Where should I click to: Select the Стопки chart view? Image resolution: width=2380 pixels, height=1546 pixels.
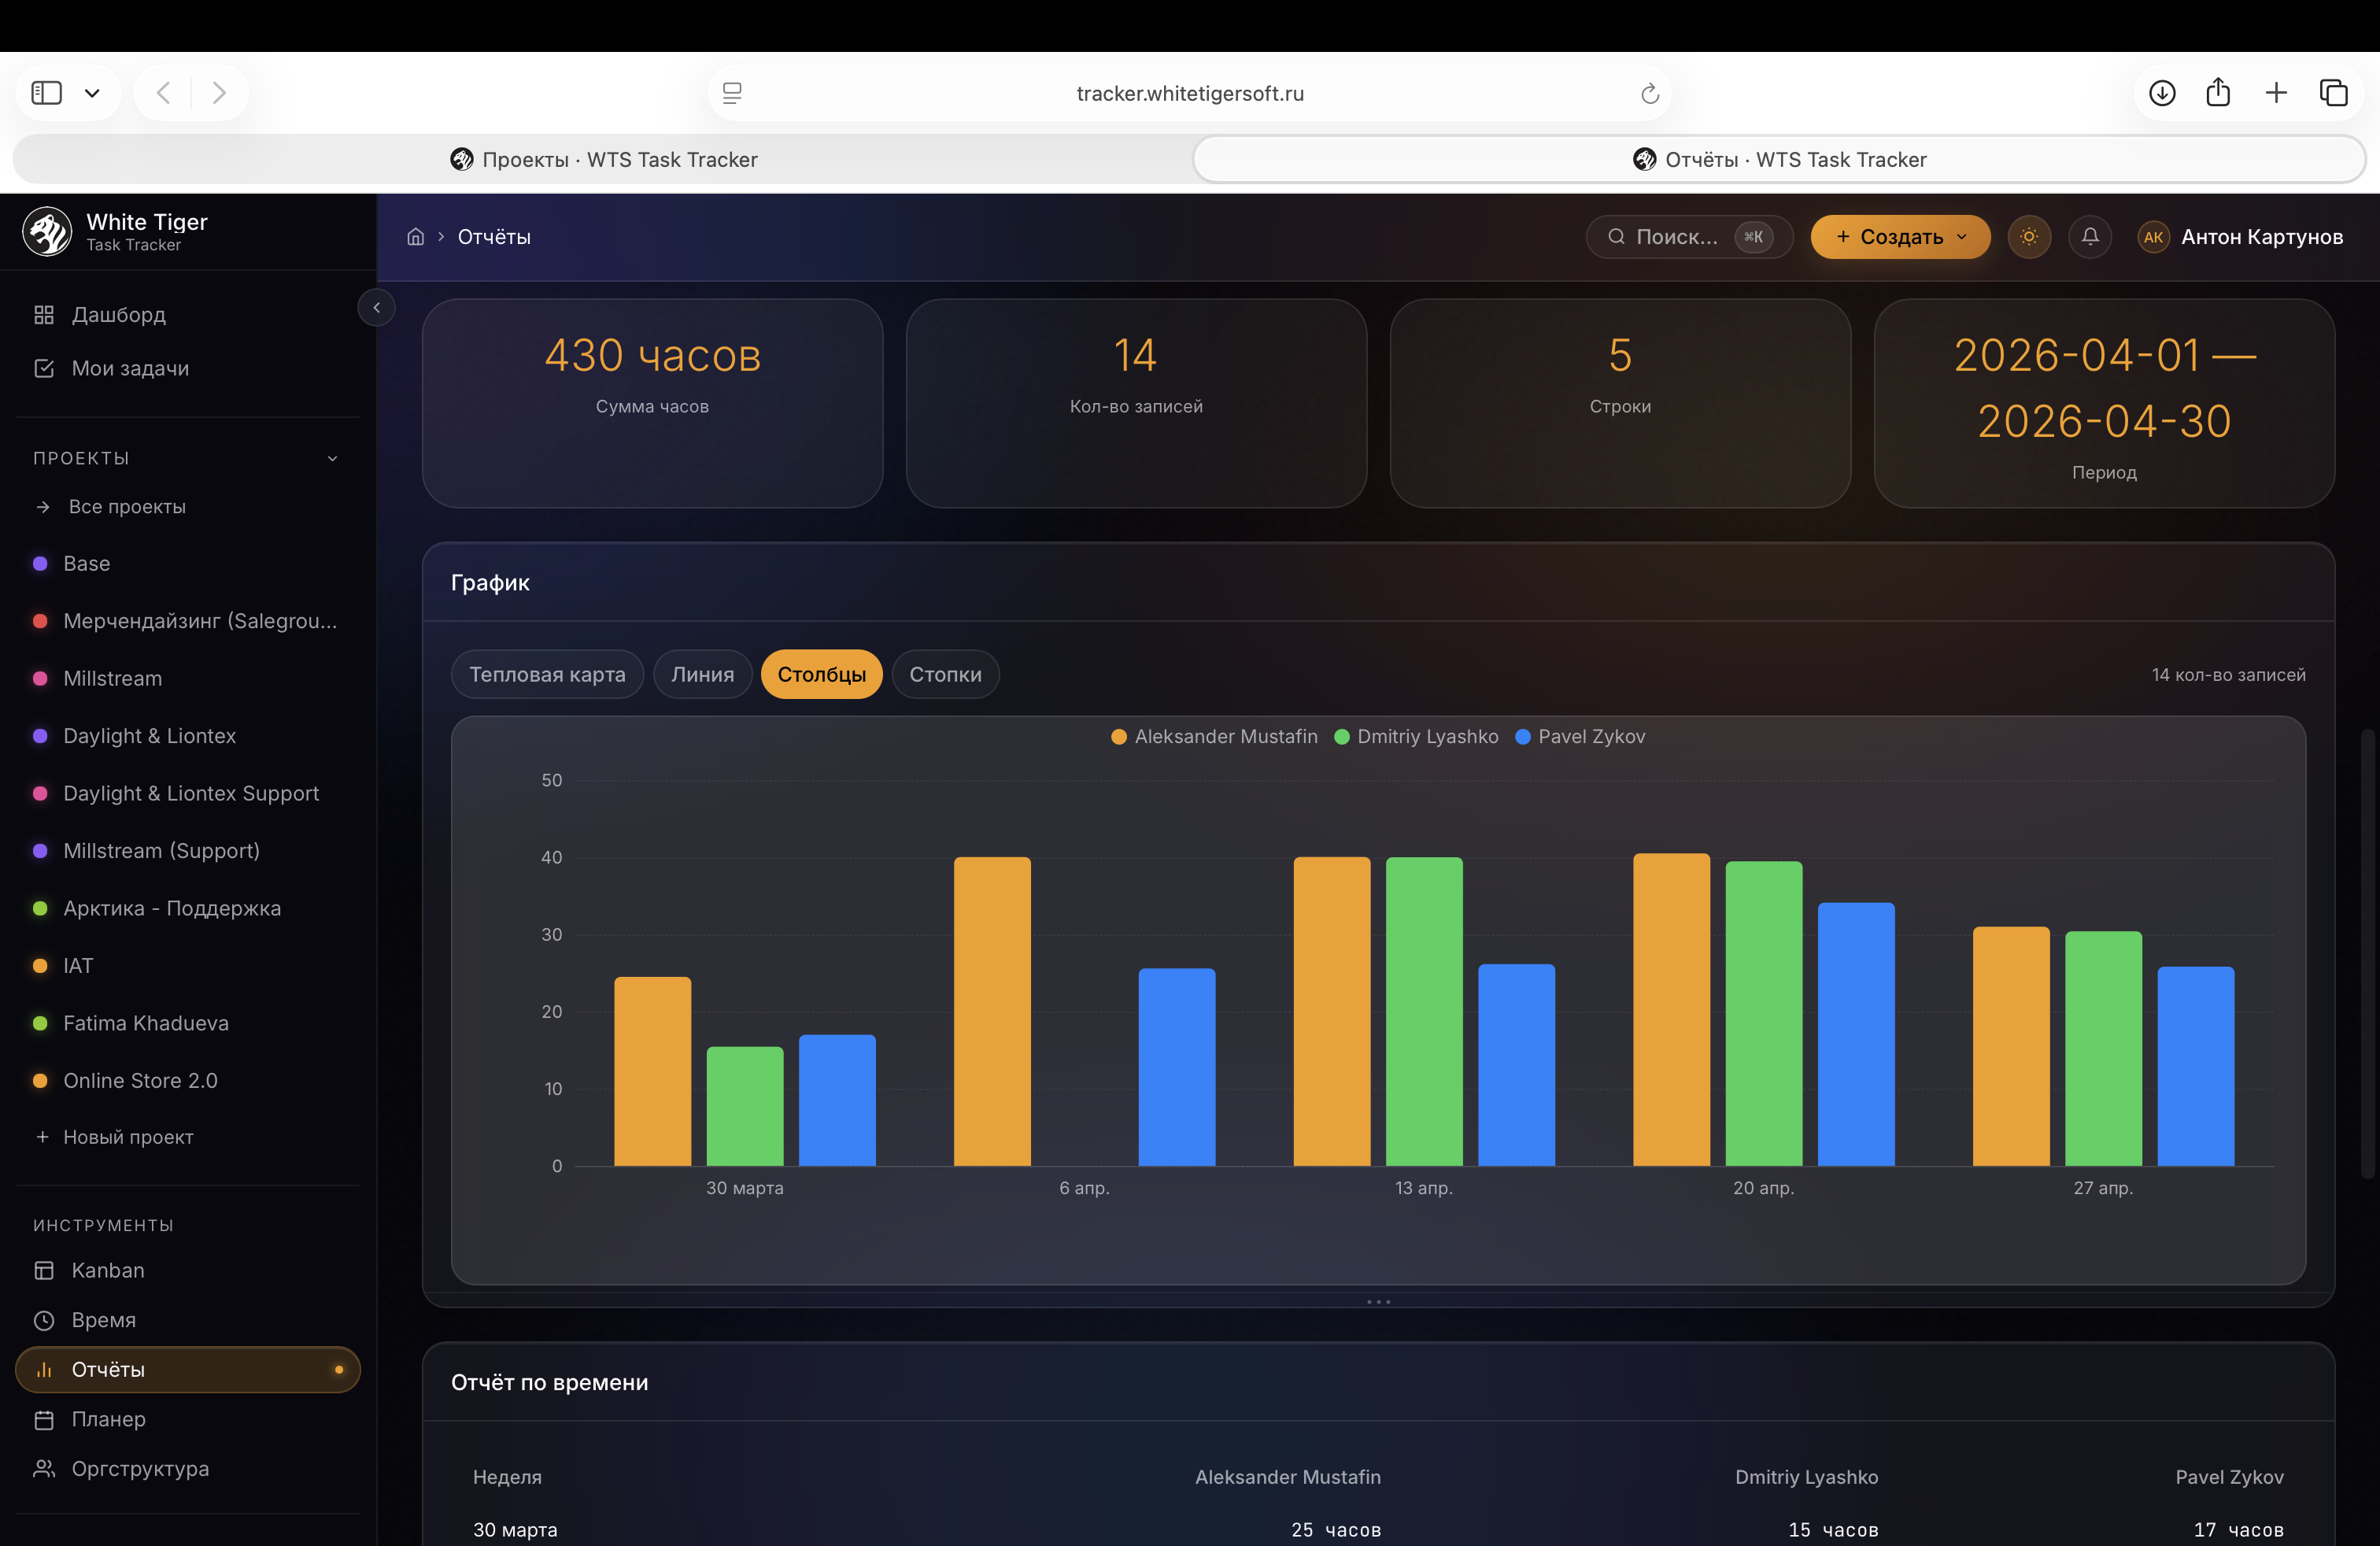(x=945, y=674)
